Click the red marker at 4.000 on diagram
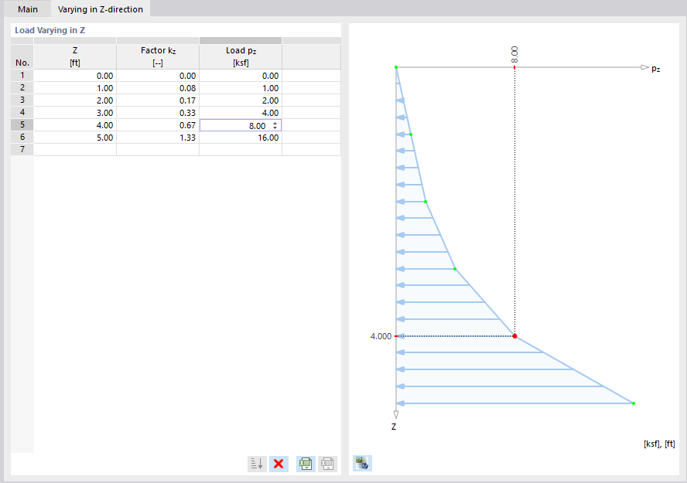Image resolution: width=687 pixels, height=483 pixels. click(514, 336)
